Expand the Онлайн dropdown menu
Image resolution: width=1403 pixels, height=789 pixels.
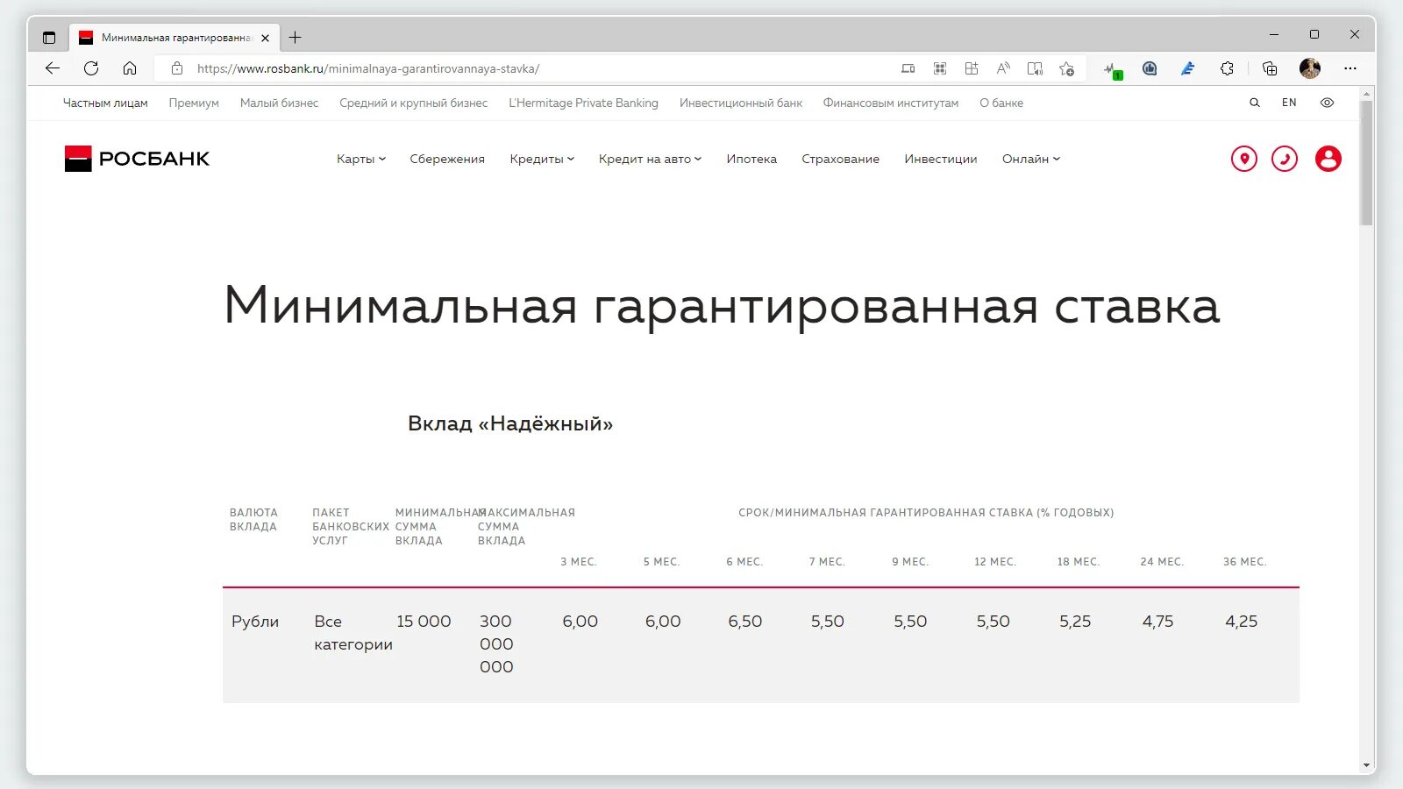point(1031,159)
